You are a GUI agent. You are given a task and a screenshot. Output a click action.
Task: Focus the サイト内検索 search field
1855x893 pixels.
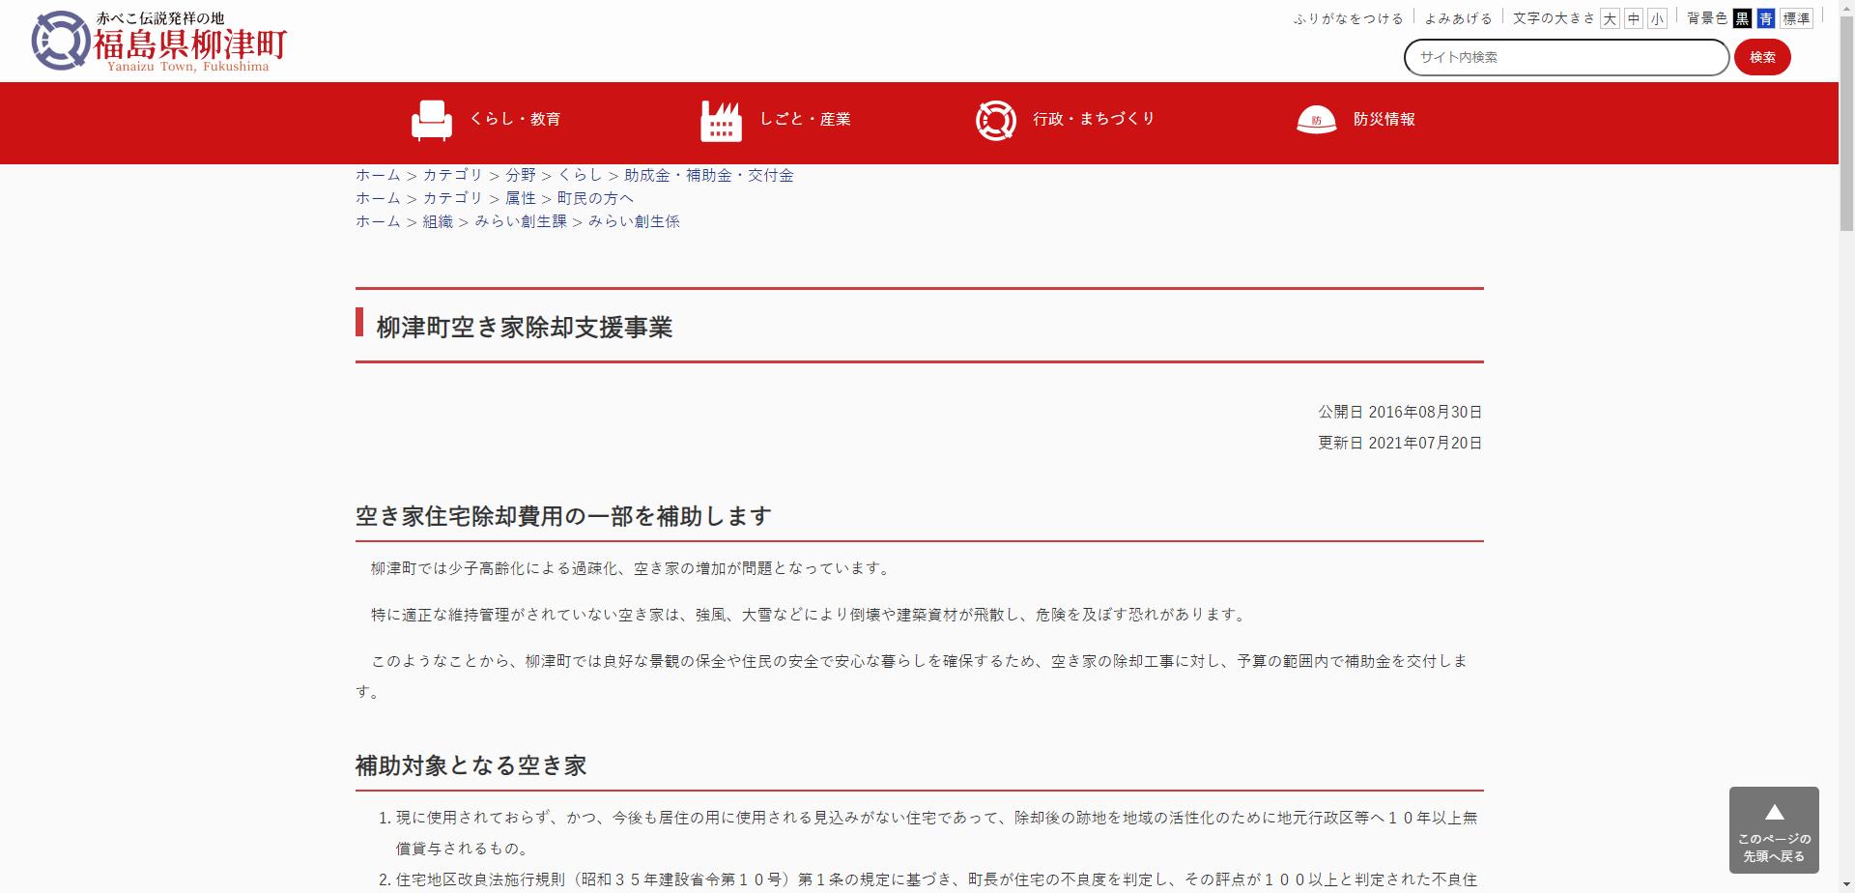[1566, 57]
